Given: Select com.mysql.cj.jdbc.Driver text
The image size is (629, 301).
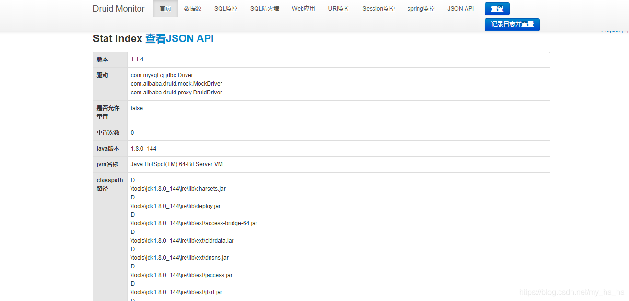Looking at the screenshot, I should (x=162, y=75).
